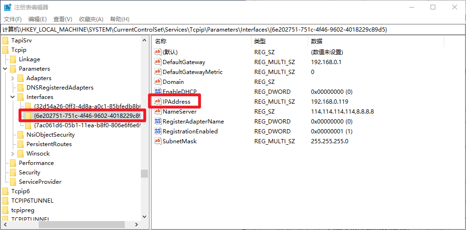Screen dimensions: 466x230
Task: Select the {6e202751-751c-4f46-9602... interface key
Action: tap(87, 116)
